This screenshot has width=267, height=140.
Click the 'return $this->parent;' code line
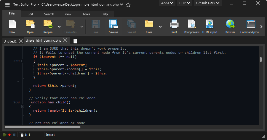click(55, 86)
